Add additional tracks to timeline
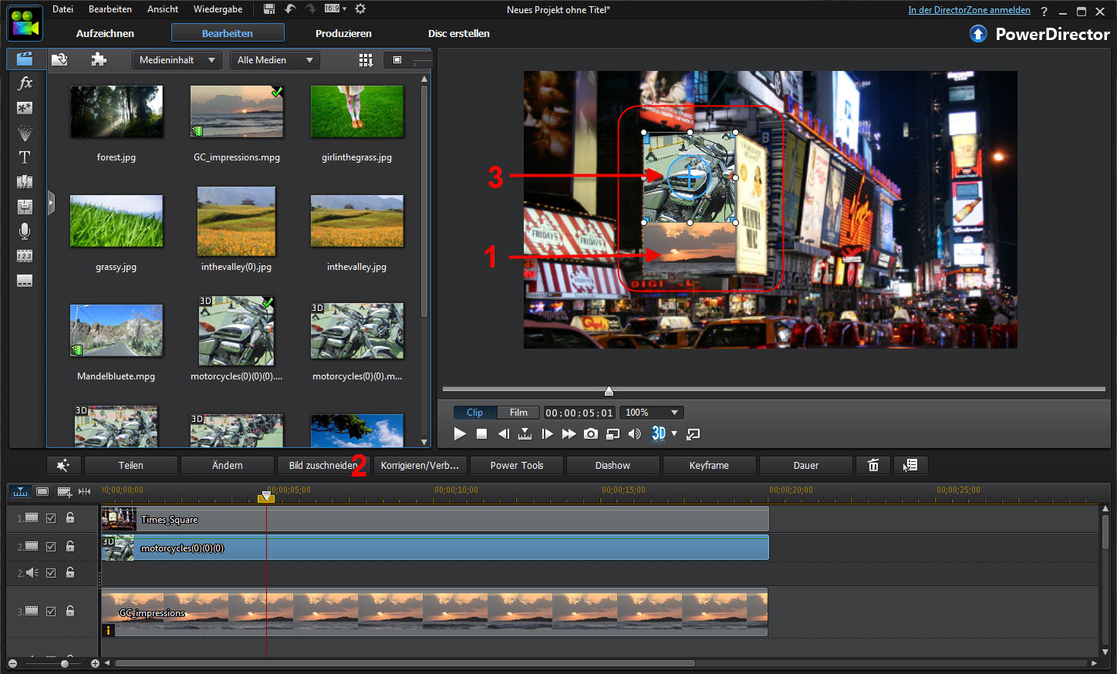 (65, 491)
